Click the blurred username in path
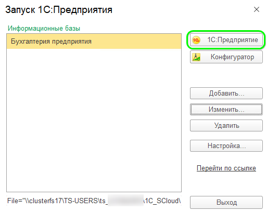 point(125,201)
